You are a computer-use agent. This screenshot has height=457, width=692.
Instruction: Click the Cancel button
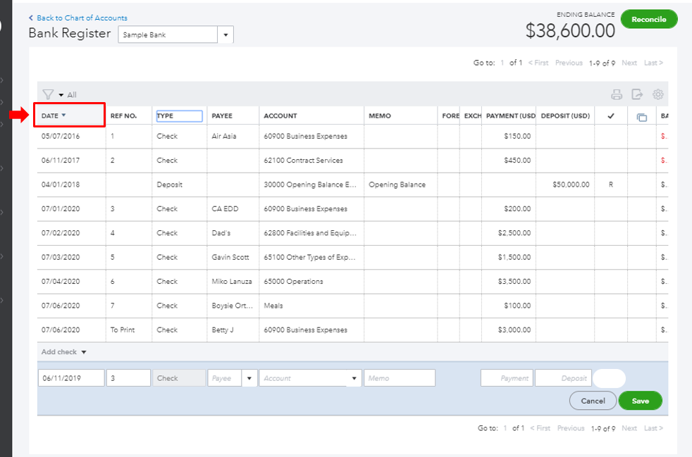(593, 401)
